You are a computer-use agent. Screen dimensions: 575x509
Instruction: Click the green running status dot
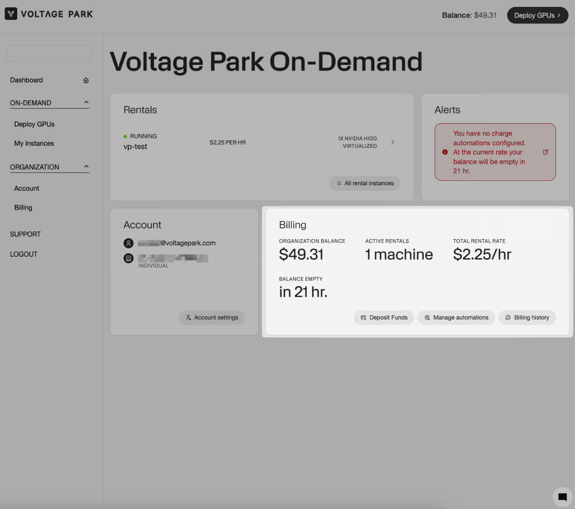[125, 136]
